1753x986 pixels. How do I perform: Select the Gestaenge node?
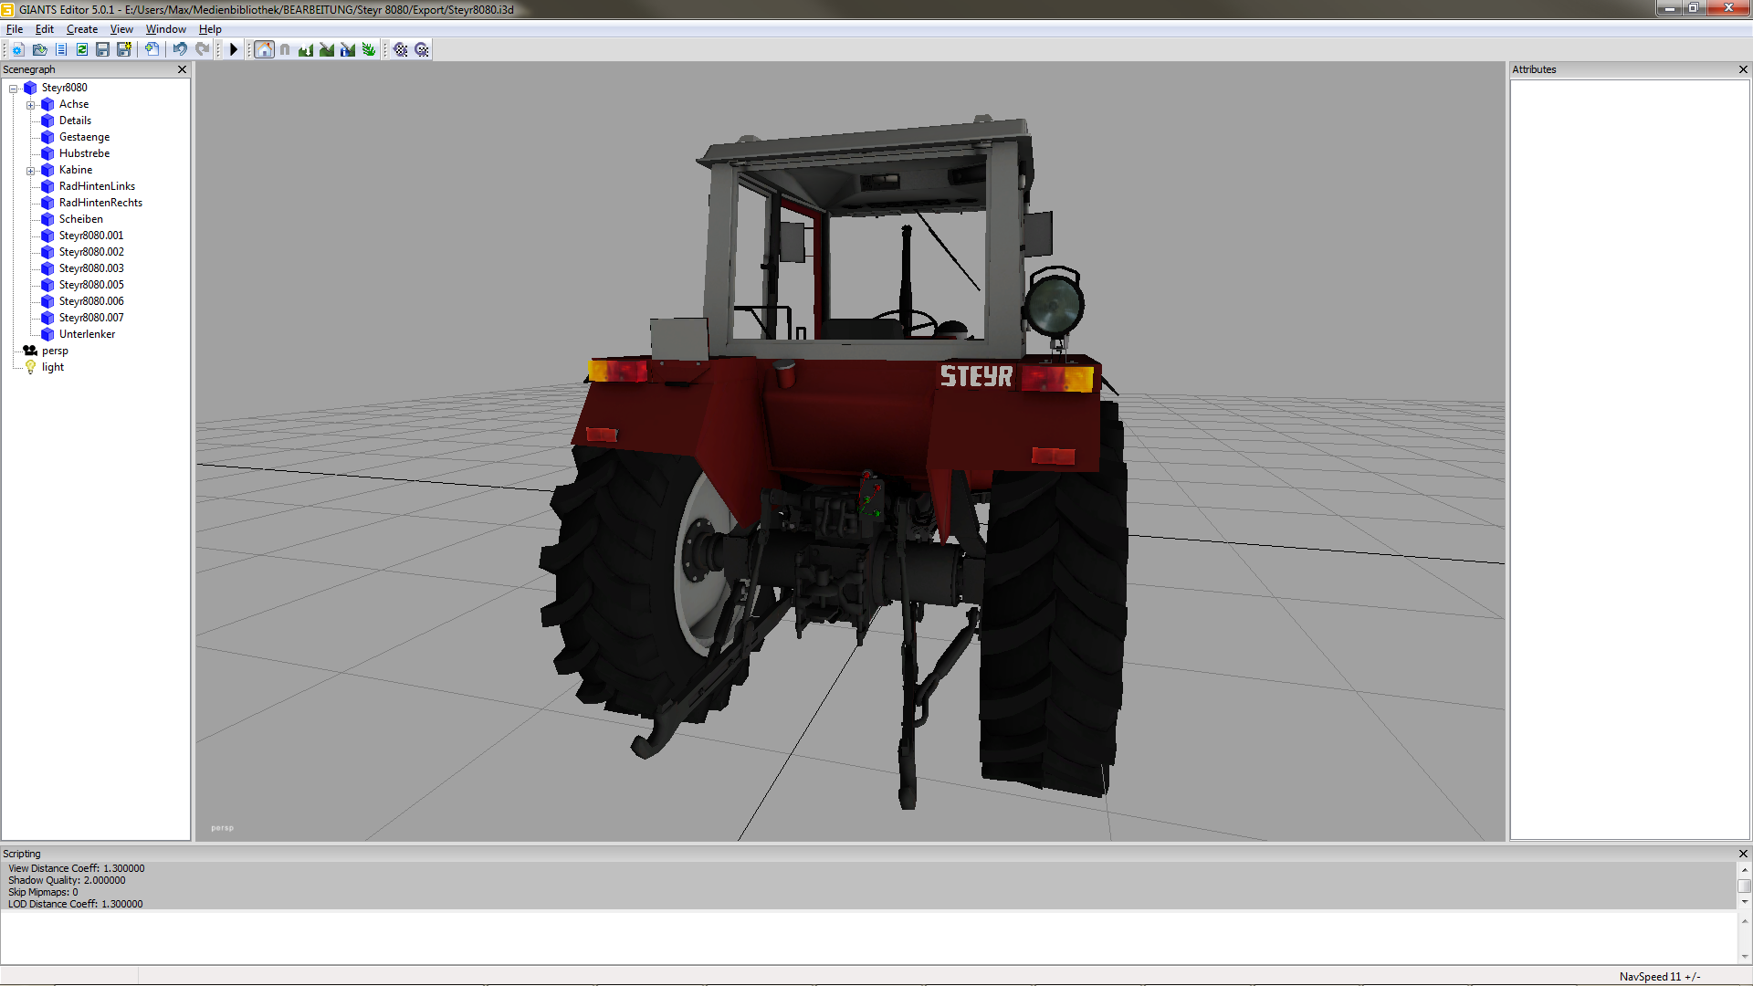click(x=84, y=137)
